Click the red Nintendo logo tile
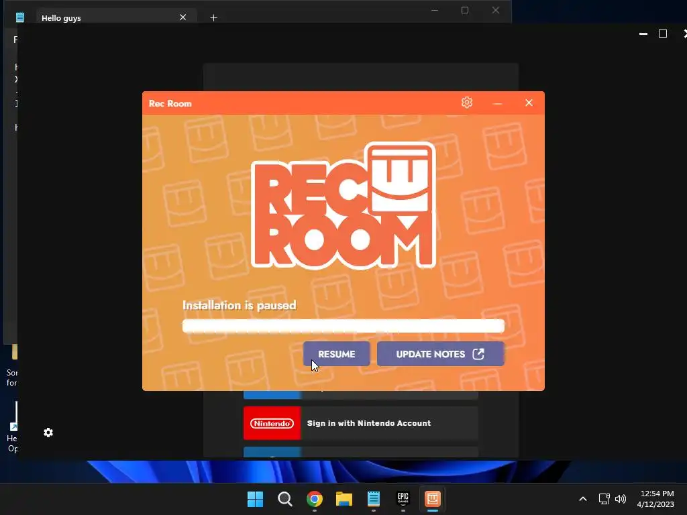Screen dimensions: 687x515 (x=272, y=423)
